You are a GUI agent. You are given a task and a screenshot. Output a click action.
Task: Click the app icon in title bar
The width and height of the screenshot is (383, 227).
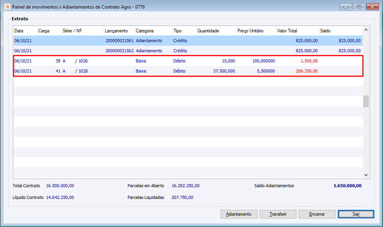(x=7, y=7)
